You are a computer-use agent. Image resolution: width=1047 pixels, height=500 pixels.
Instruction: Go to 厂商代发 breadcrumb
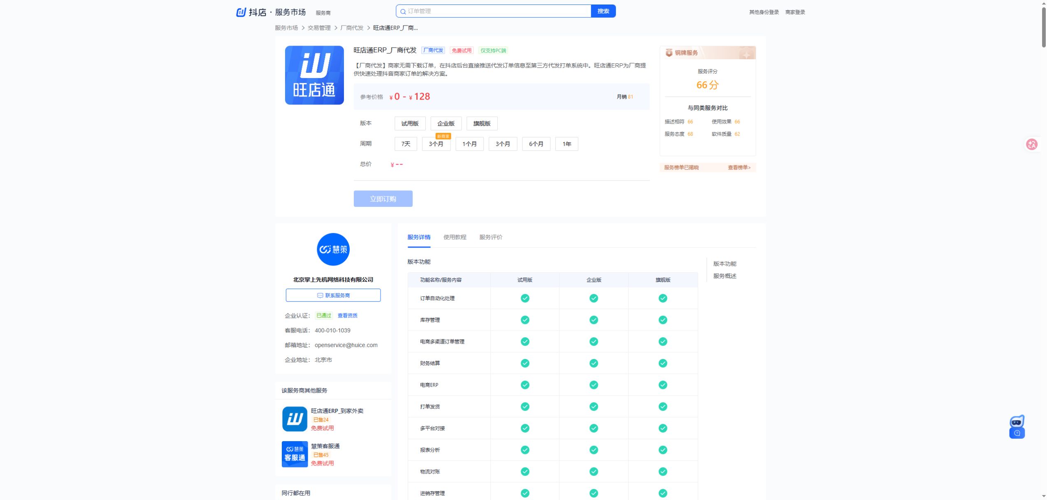click(x=352, y=28)
